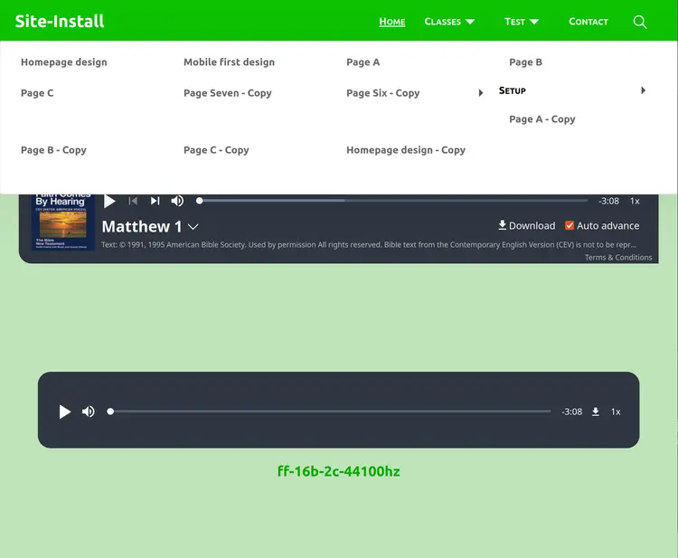Open Page C menu entry
The width and height of the screenshot is (678, 558).
click(x=37, y=93)
